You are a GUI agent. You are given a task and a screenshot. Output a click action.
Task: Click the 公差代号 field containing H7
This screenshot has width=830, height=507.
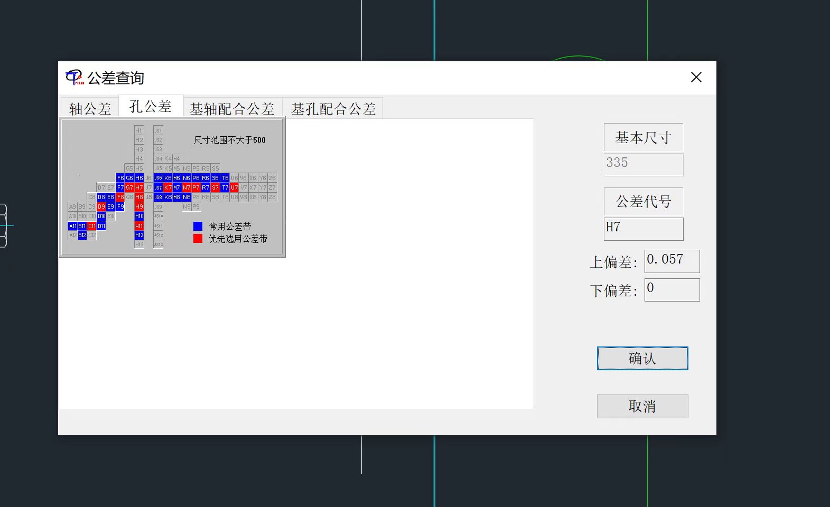coord(643,229)
